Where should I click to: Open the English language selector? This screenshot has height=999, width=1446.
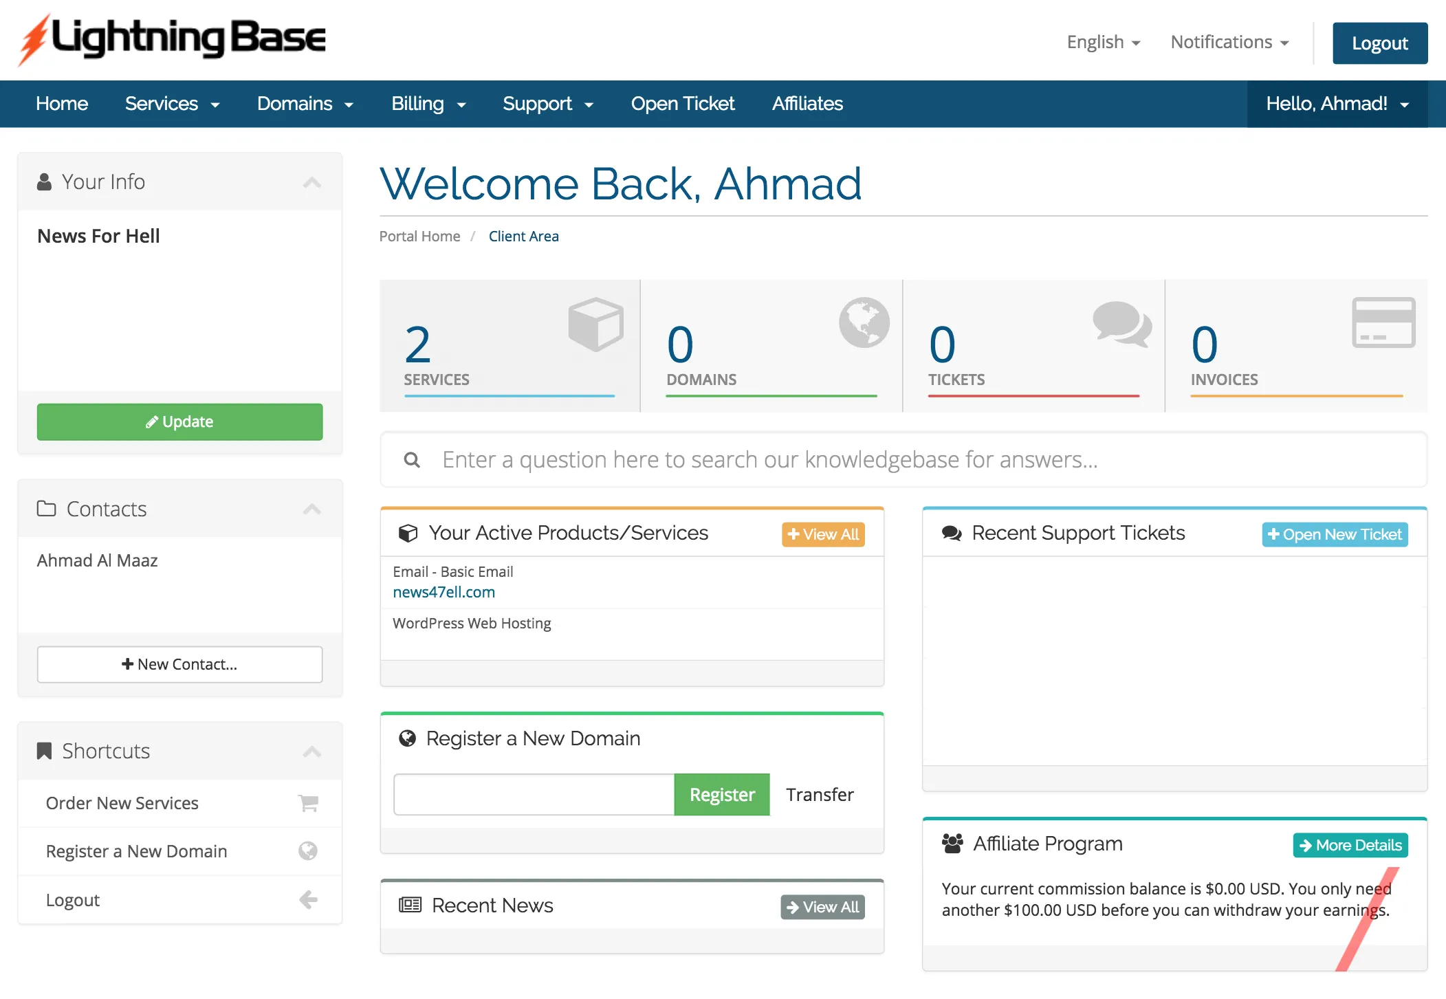[1103, 41]
